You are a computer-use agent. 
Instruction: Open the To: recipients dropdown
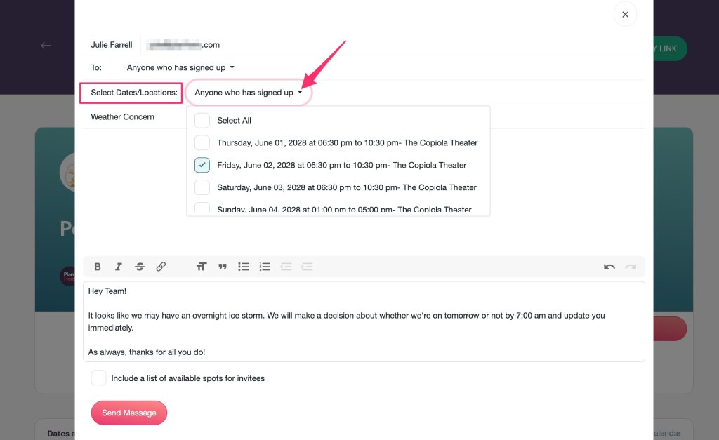tap(180, 68)
